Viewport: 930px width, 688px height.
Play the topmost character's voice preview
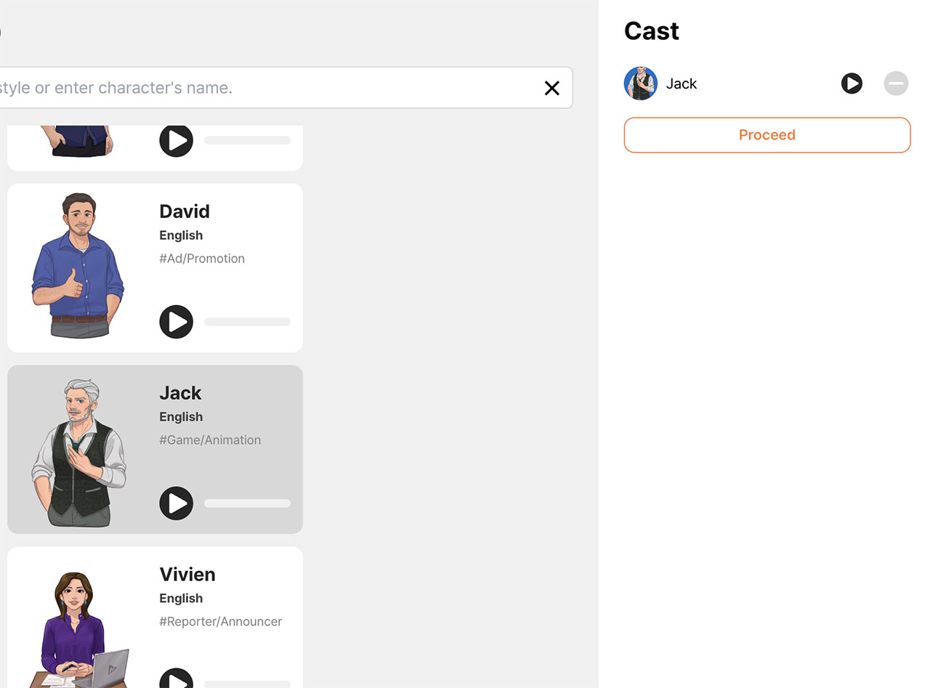[x=176, y=140]
